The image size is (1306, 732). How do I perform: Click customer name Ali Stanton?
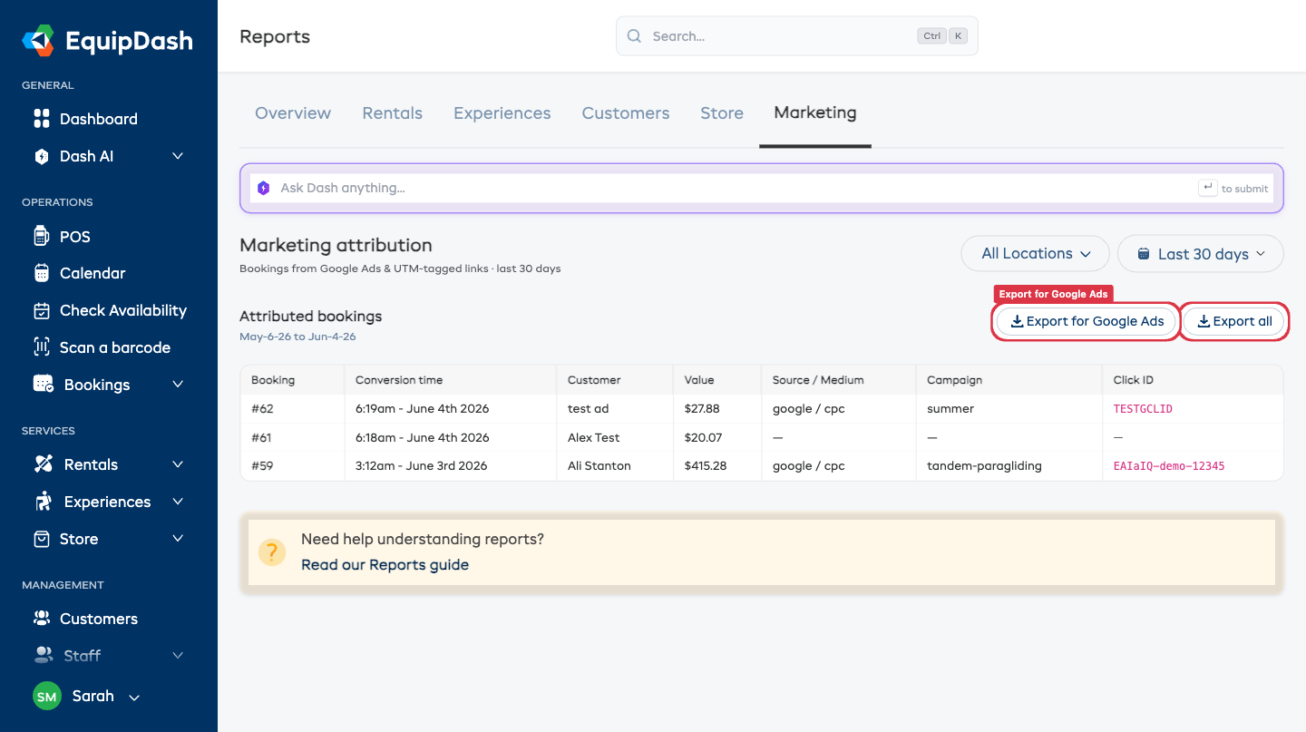coord(599,466)
